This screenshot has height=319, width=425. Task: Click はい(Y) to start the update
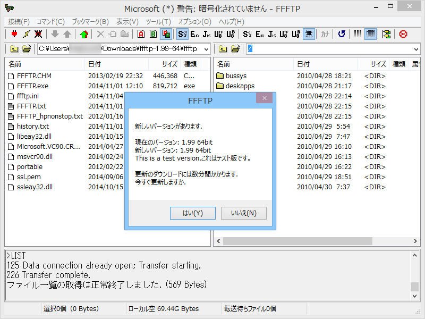(192, 213)
